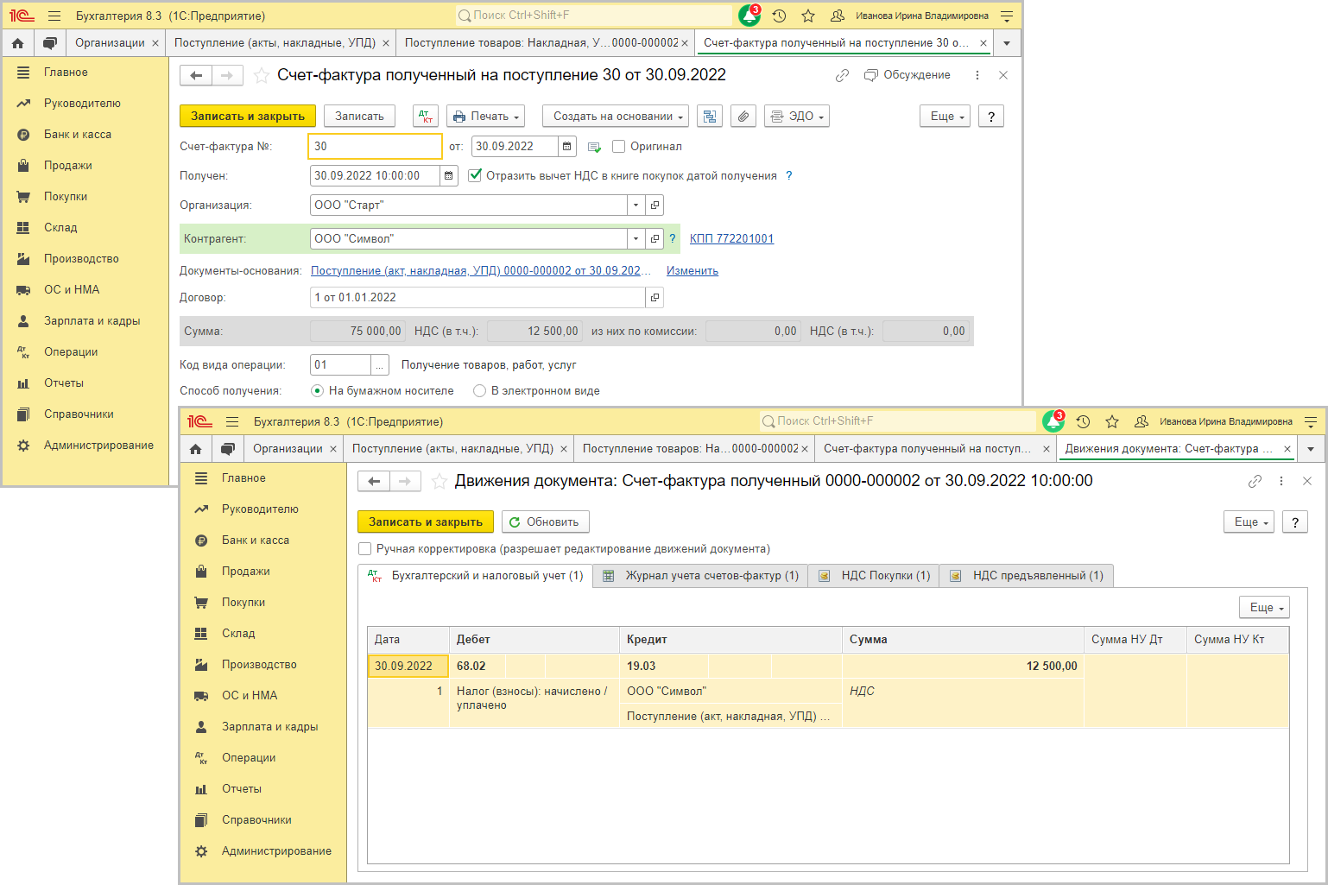Click the home page icon in Движения документа window
Screen dimensions: 1328x885
coord(196,449)
